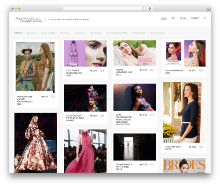The image size is (220, 186).
Task: Filter by Published Work
Action: pos(139,33)
